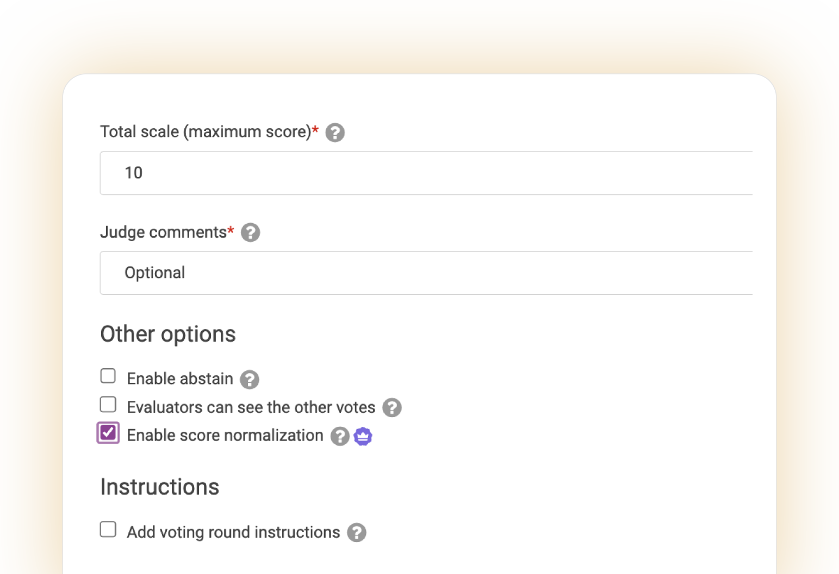View help beside Evaluators can see votes
The height and width of the screenshot is (574, 839).
(x=392, y=408)
